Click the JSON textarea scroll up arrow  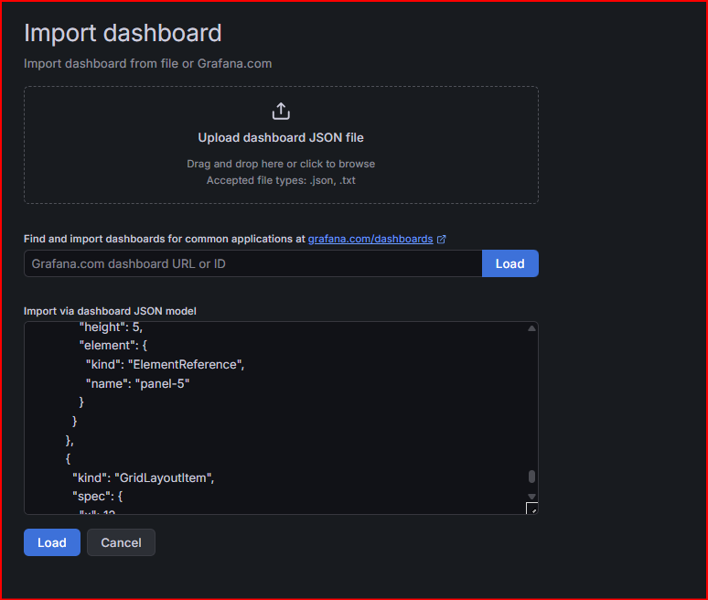click(x=531, y=328)
